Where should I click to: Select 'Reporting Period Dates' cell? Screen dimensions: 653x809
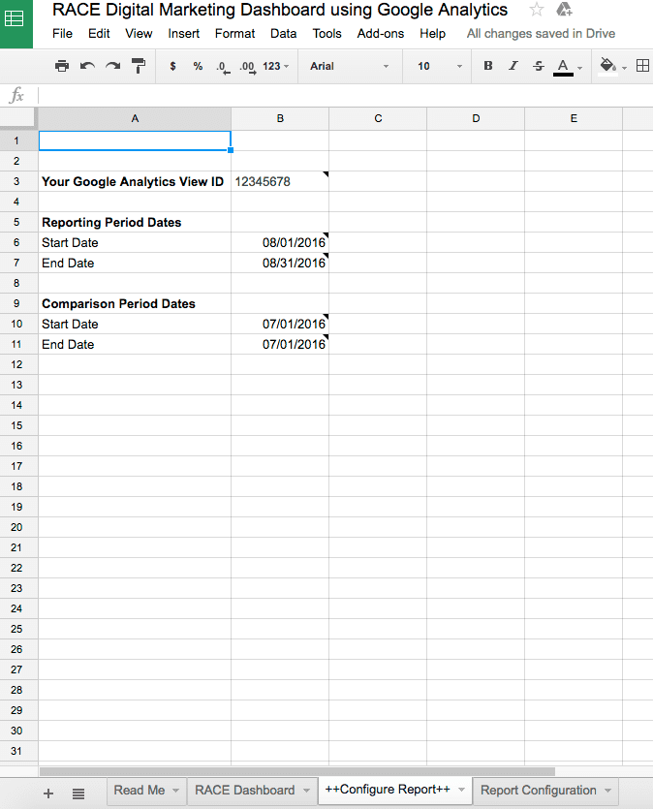click(135, 223)
